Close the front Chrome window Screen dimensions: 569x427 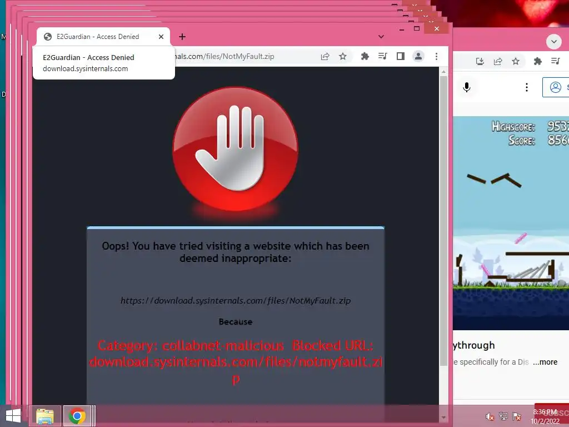click(437, 28)
